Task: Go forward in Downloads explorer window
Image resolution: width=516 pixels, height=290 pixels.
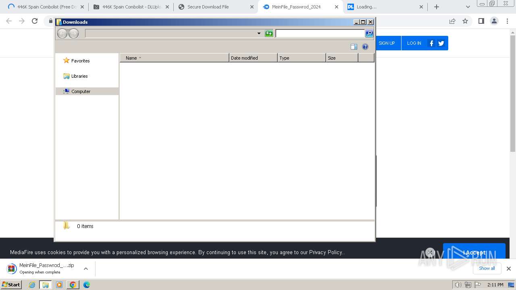Action: click(73, 33)
